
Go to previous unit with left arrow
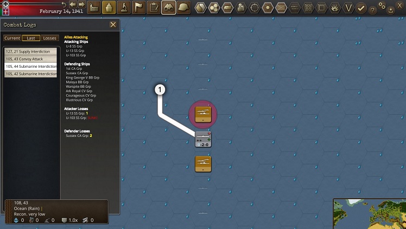pos(73,4)
